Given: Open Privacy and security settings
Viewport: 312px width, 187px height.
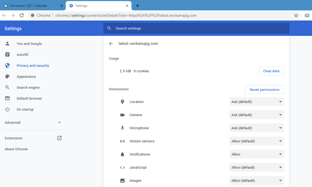Looking at the screenshot, I should click(33, 65).
